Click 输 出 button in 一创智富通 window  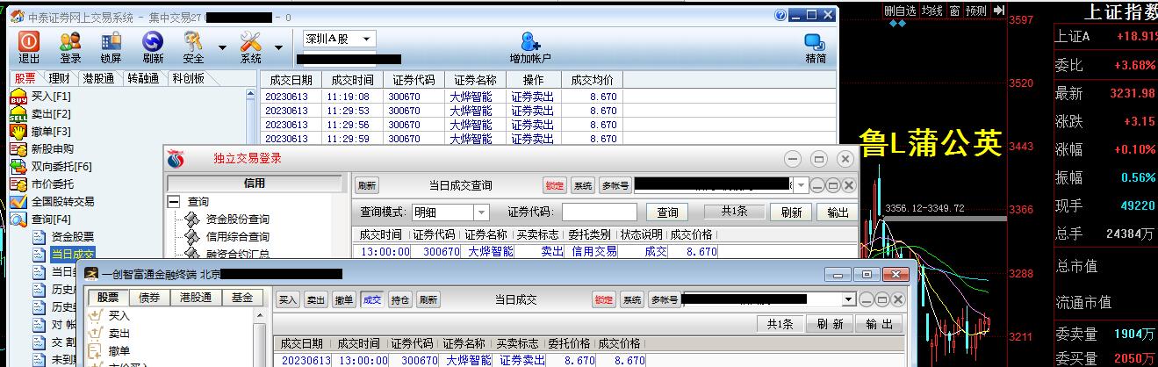point(880,324)
